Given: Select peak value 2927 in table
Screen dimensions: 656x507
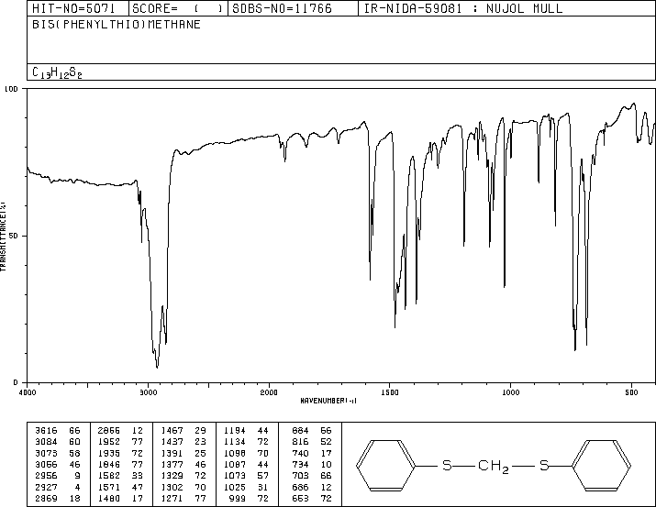Looking at the screenshot, I should pos(46,487).
